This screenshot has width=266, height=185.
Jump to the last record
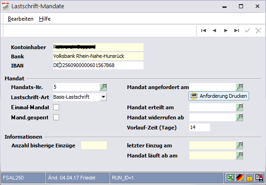click(x=237, y=31)
